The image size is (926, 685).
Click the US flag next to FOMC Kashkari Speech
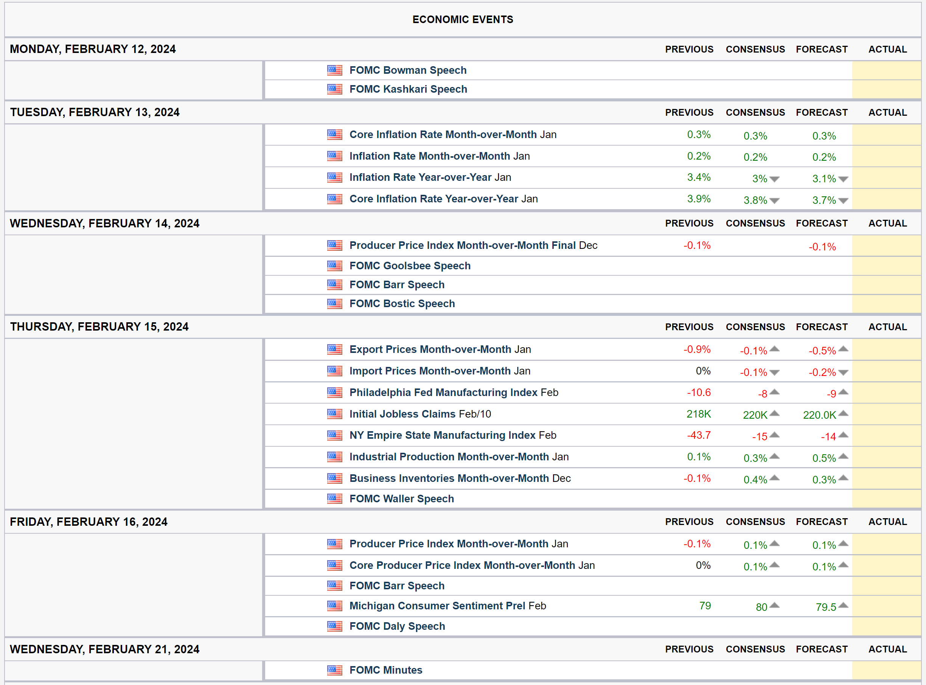[334, 89]
